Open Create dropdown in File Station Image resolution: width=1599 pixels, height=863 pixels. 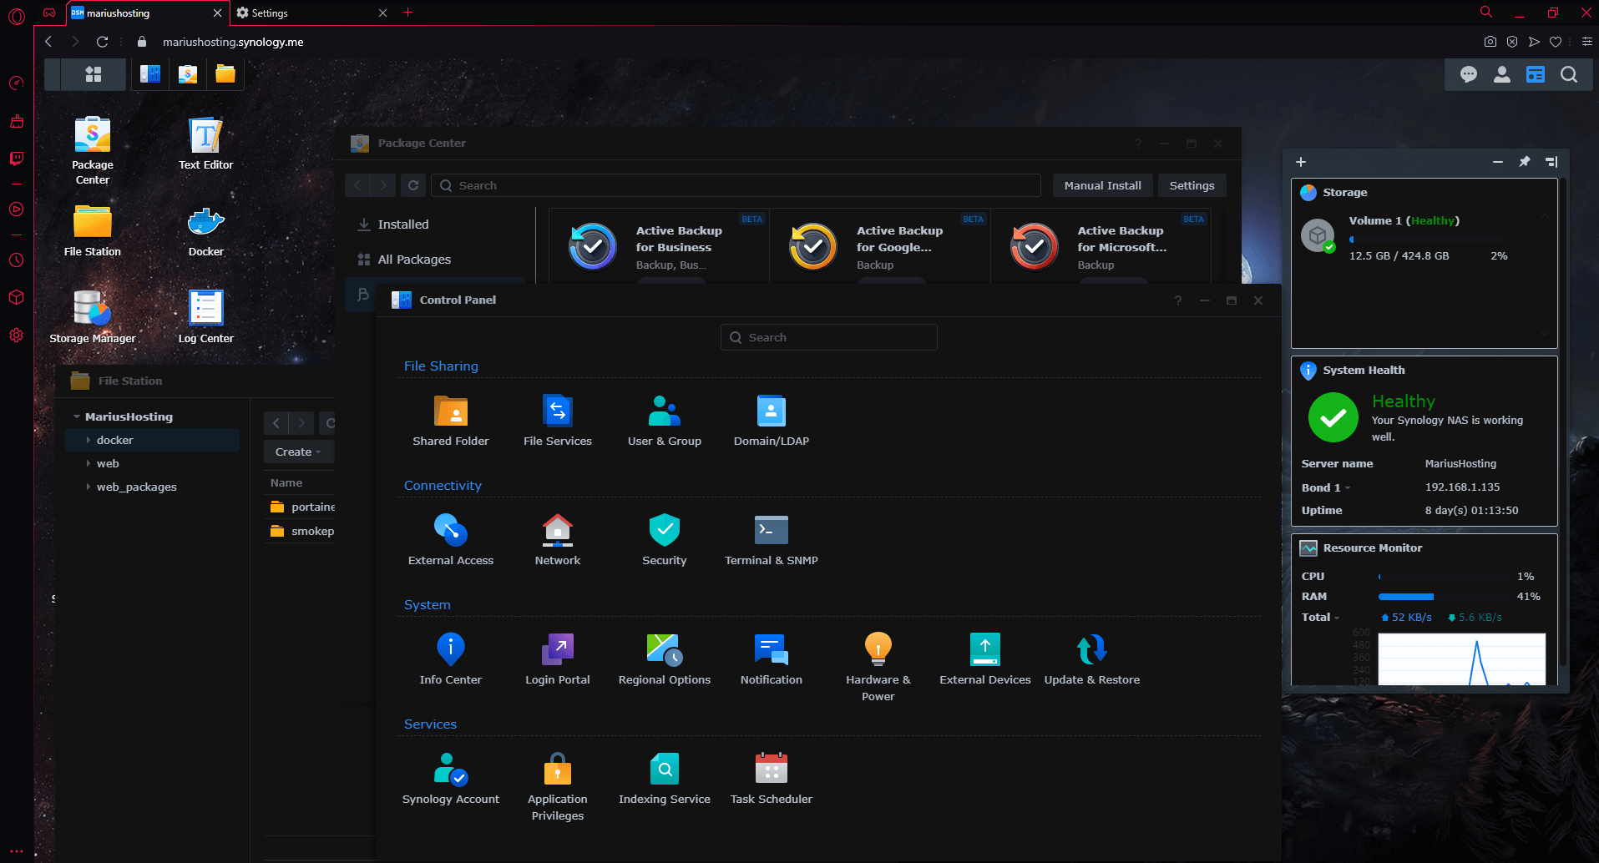pyautogui.click(x=299, y=452)
